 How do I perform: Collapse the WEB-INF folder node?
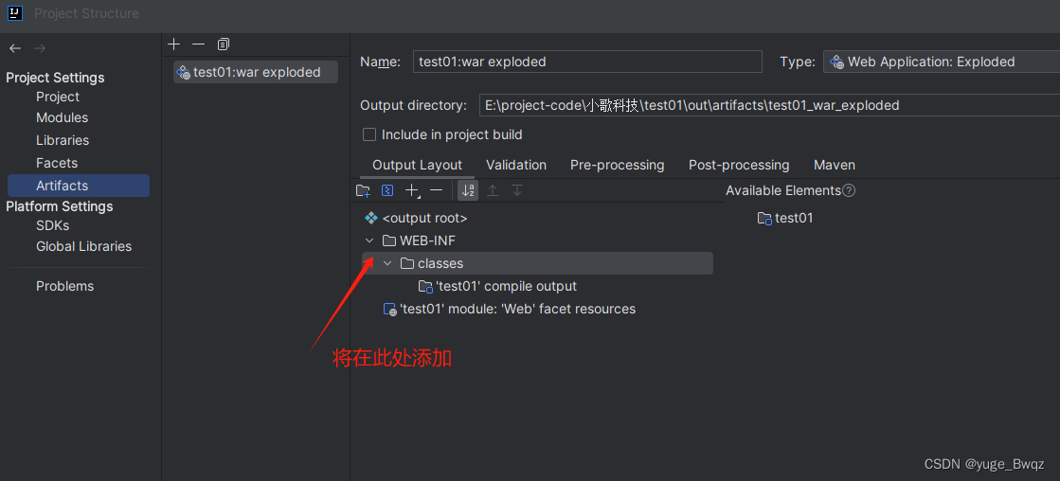point(369,240)
